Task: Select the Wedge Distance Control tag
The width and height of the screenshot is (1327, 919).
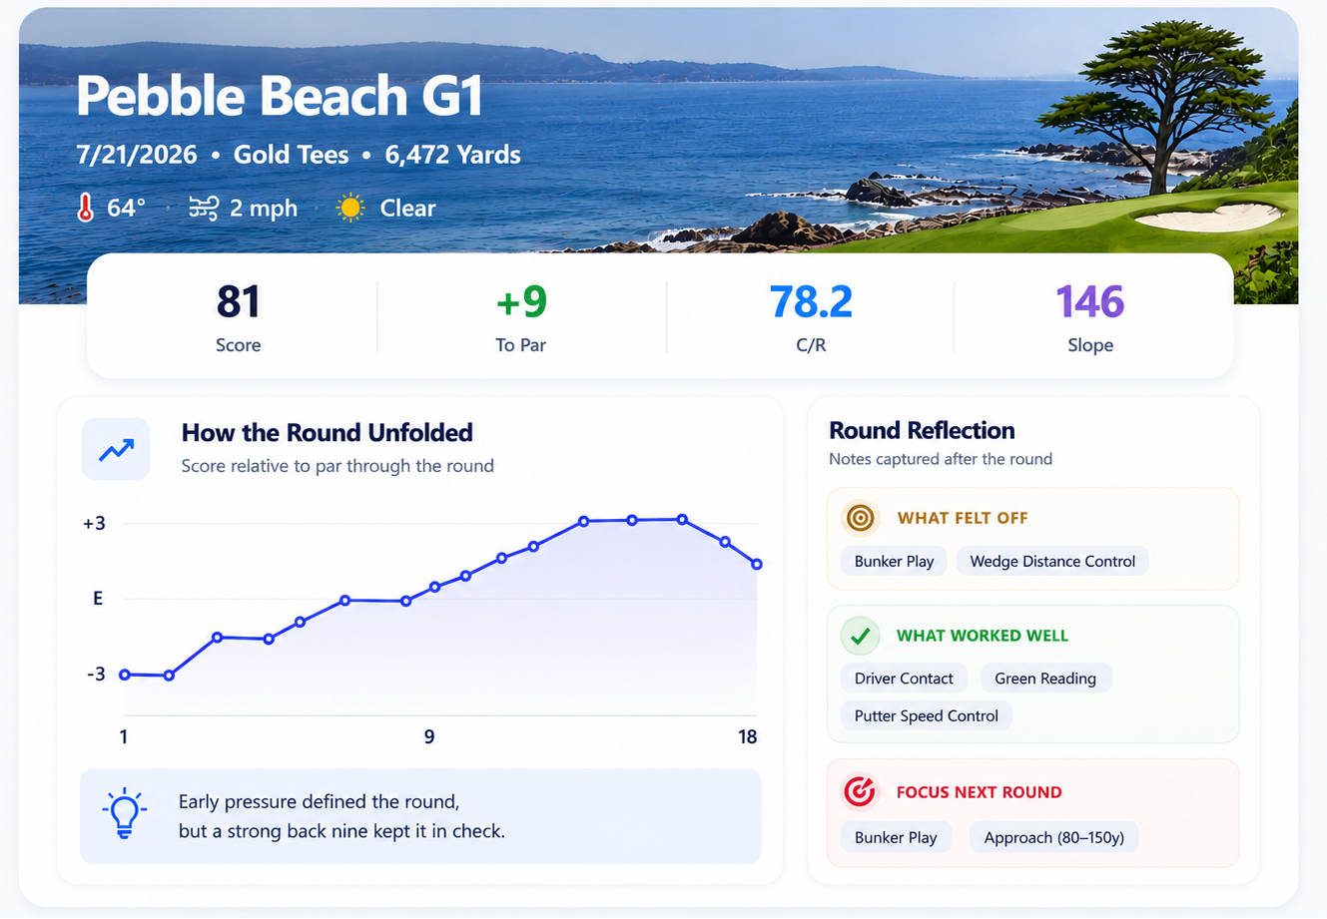Action: (1052, 561)
